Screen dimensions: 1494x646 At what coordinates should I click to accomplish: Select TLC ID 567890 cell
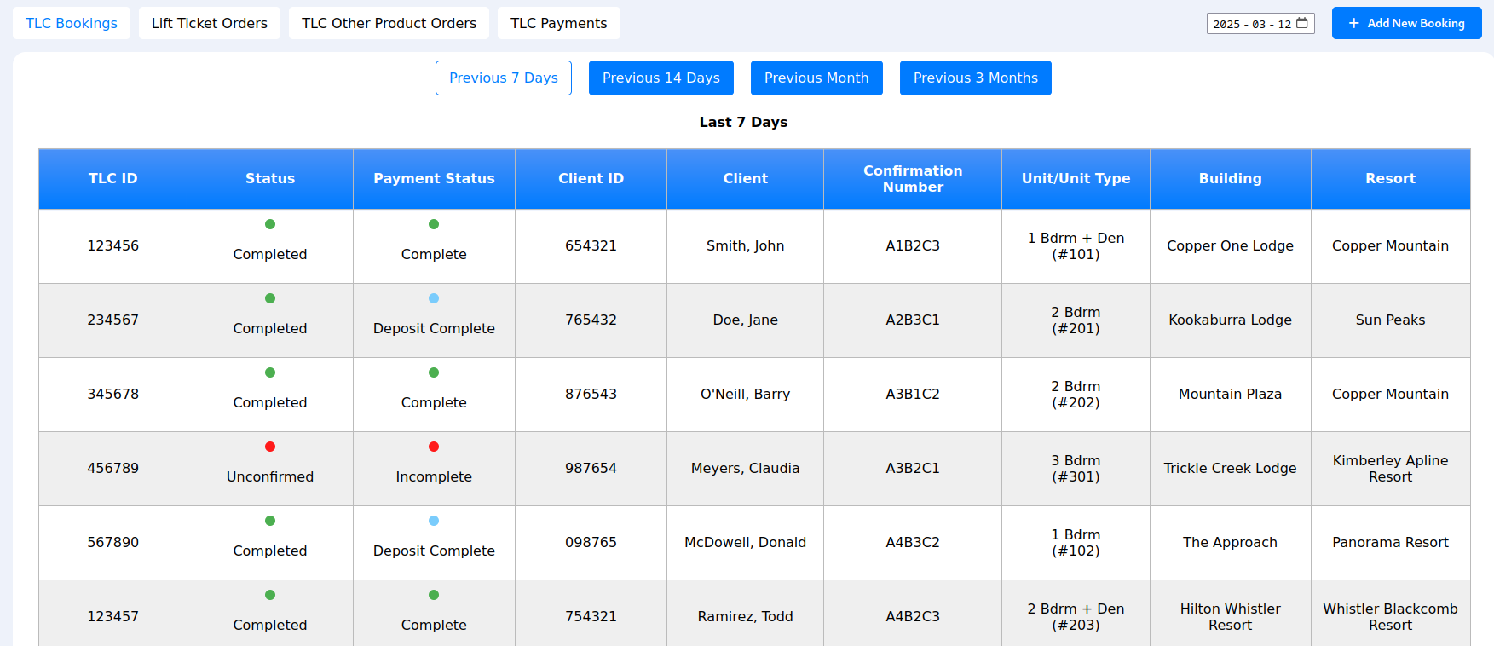(x=113, y=543)
